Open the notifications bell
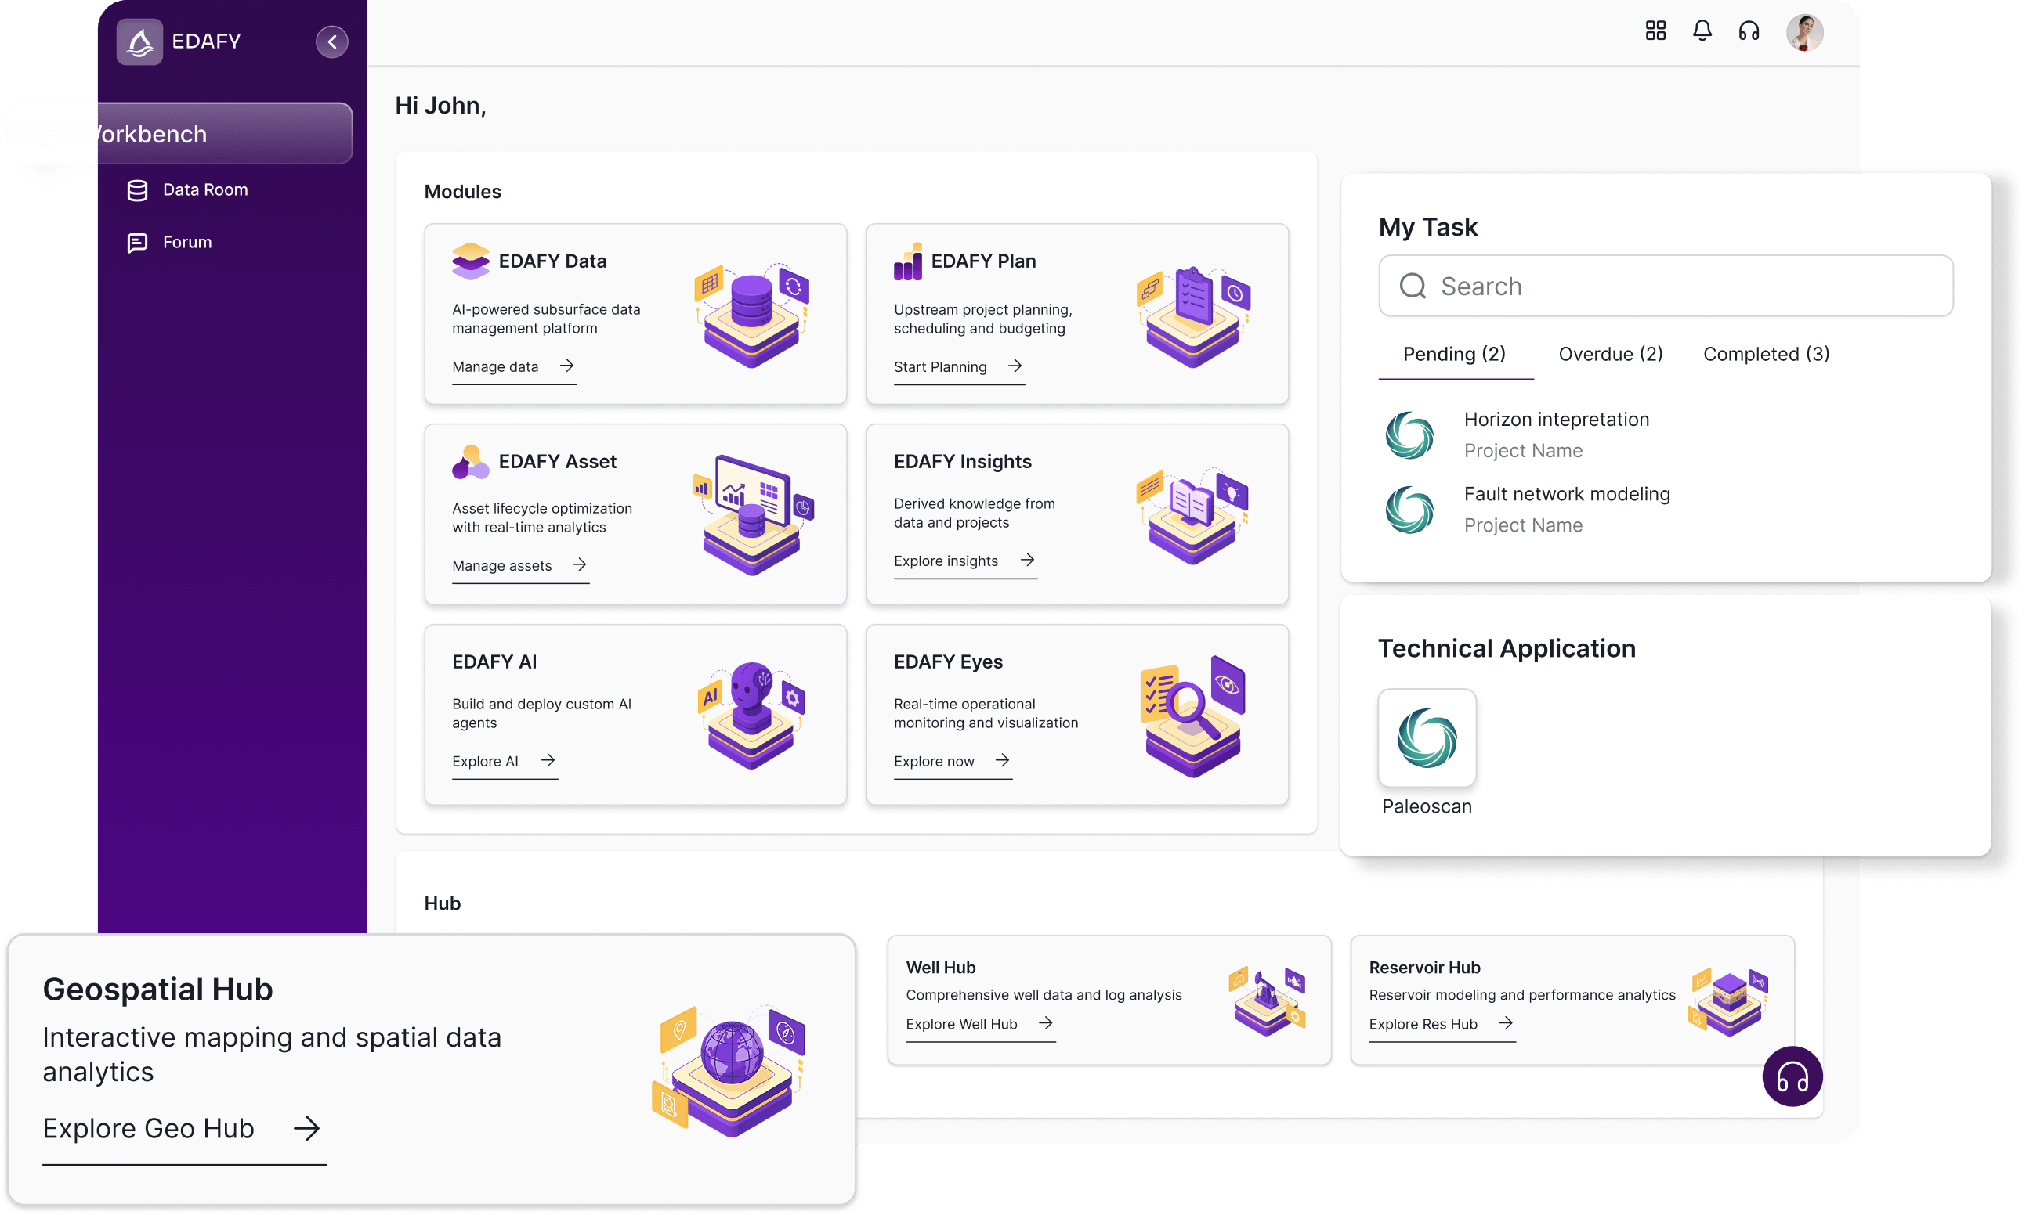 1702,31
